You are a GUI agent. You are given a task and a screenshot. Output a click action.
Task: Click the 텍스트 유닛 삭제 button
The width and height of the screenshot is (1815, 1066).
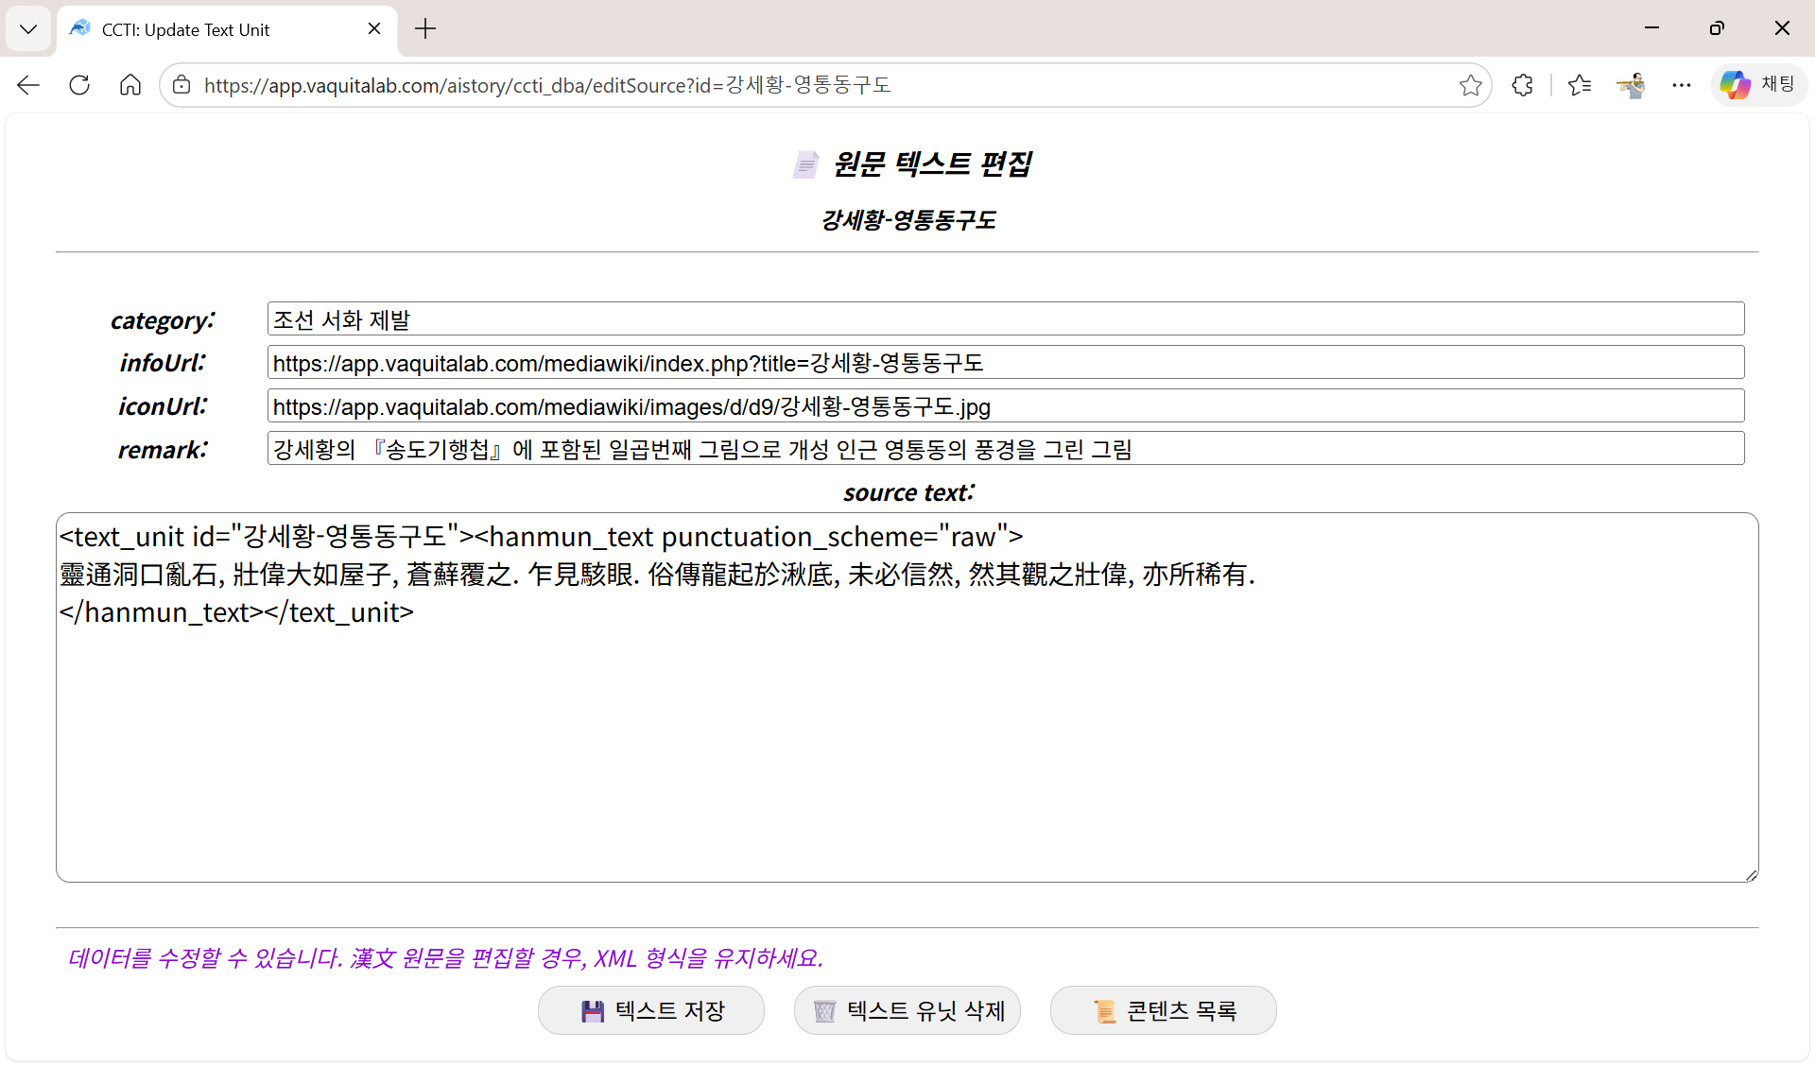click(x=907, y=1010)
